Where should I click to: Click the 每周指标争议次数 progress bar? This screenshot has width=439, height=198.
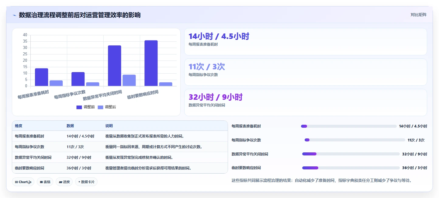point(355,140)
